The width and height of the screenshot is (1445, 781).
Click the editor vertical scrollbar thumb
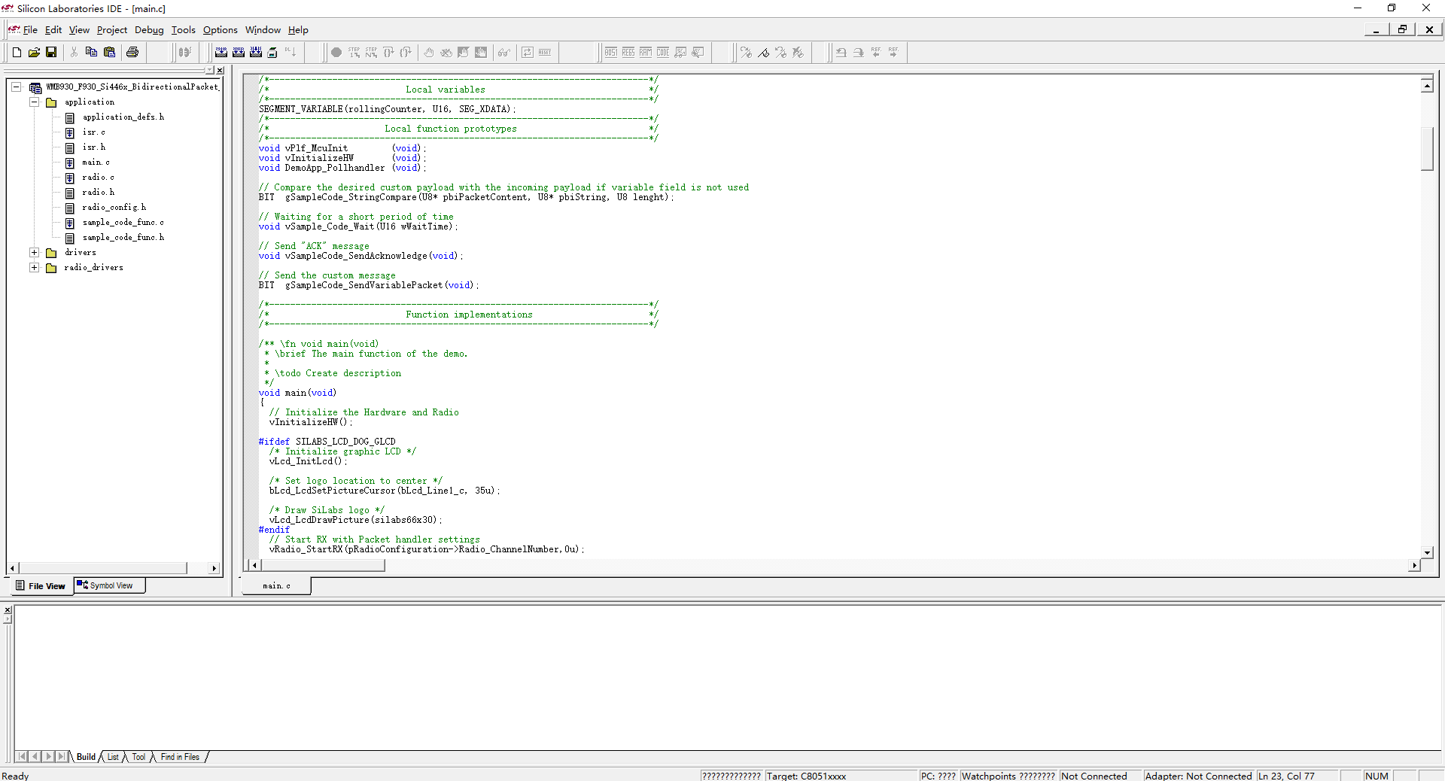click(x=1427, y=148)
